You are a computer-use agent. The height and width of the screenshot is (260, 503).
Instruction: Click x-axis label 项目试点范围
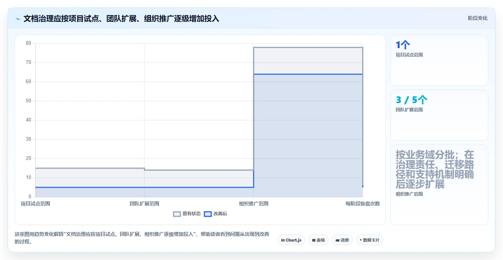(x=35, y=204)
